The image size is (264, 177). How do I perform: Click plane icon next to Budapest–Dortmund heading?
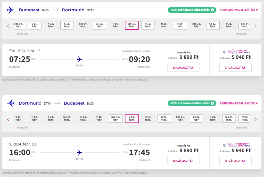click(11, 10)
